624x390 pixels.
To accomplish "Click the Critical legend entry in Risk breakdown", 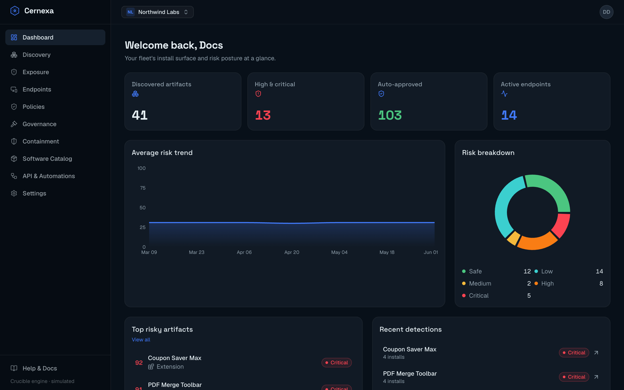I will point(496,296).
